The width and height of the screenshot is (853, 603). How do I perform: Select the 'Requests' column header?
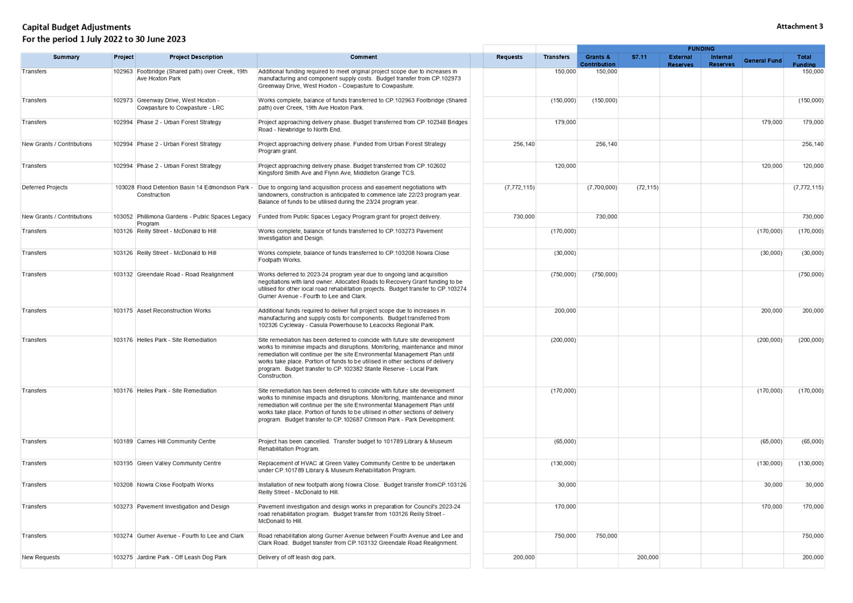(510, 57)
